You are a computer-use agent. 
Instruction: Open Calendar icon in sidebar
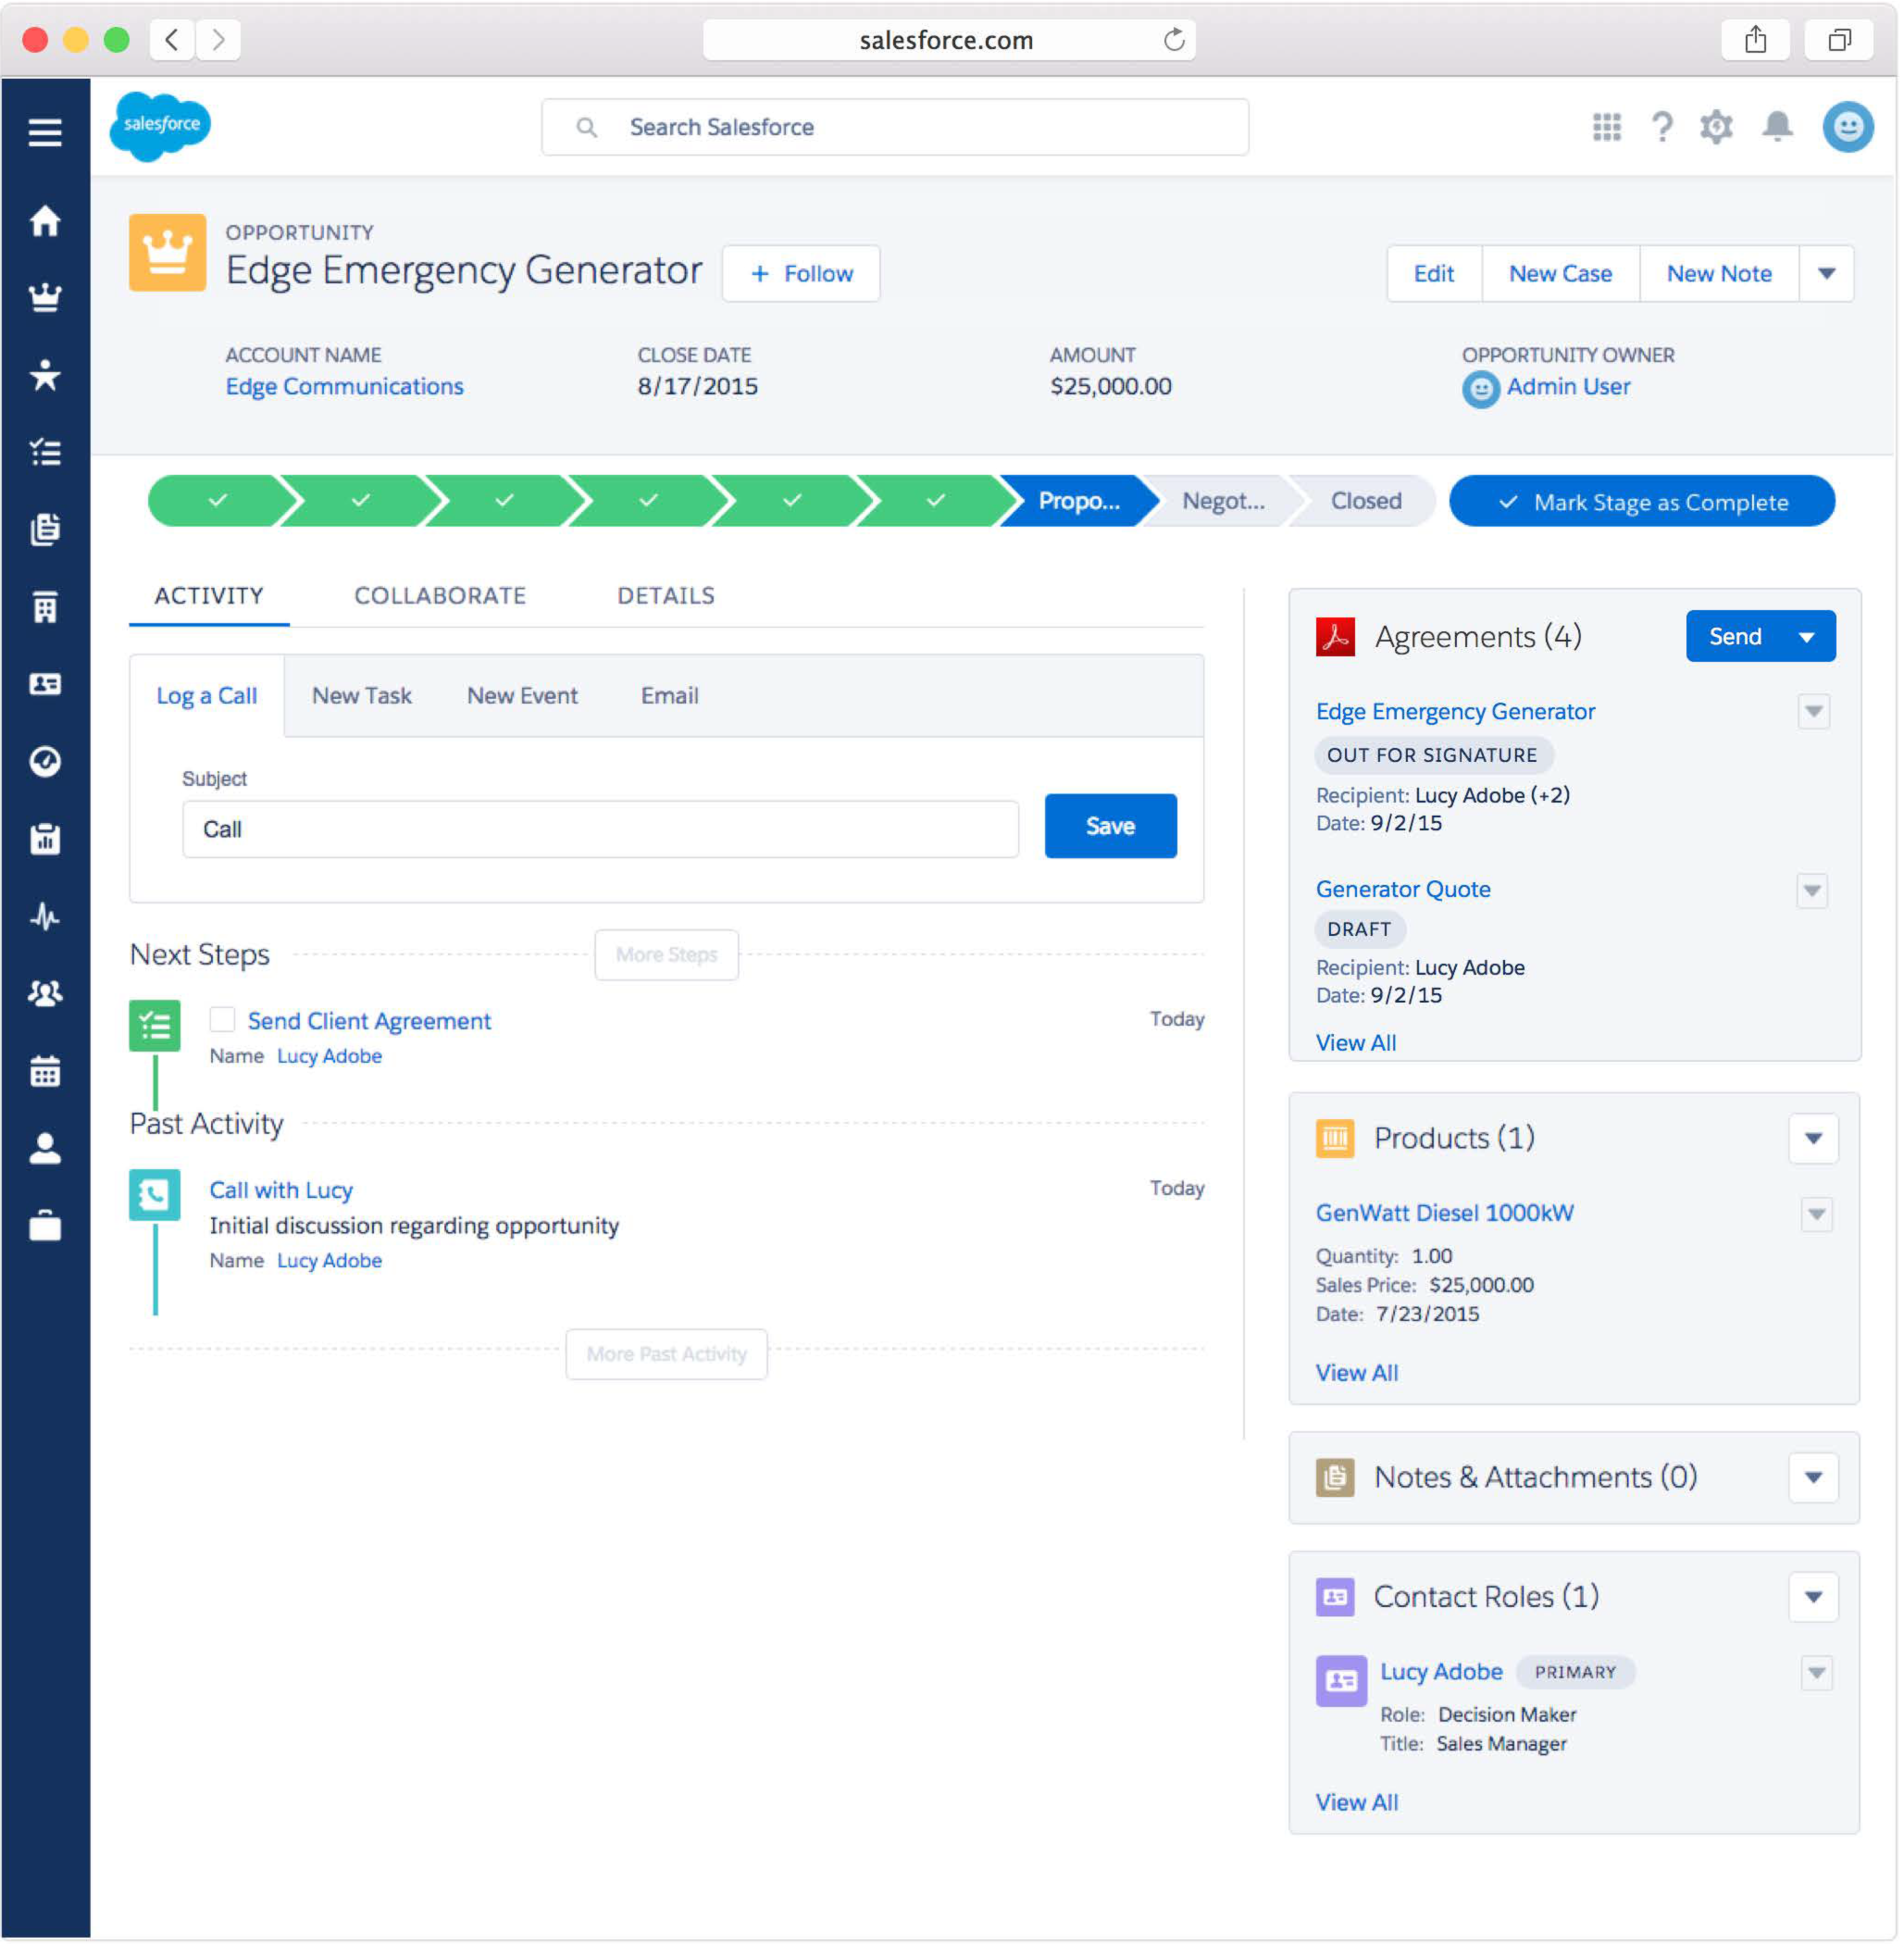click(45, 1071)
